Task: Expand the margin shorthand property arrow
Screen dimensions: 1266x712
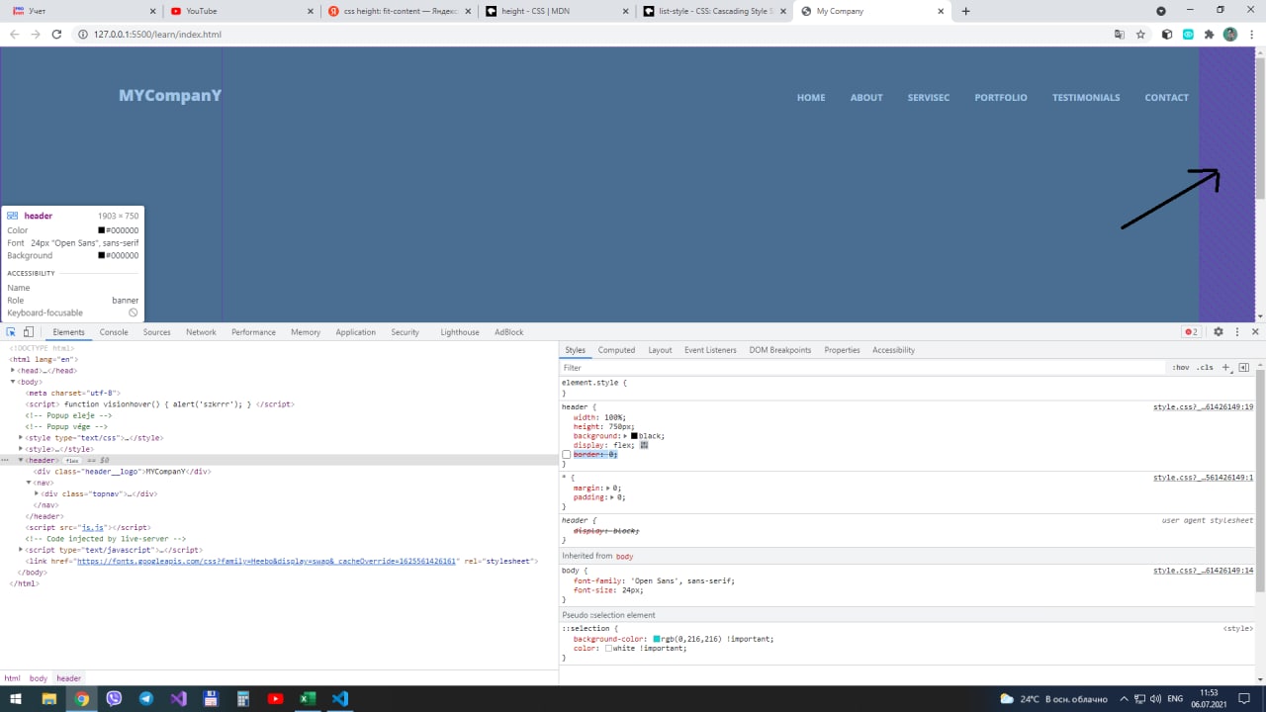Action: tap(608, 488)
